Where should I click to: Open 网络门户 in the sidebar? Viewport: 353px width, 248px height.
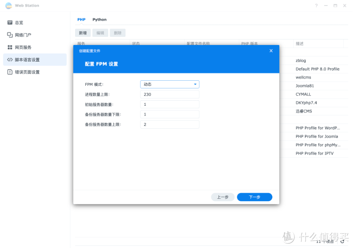(35, 35)
